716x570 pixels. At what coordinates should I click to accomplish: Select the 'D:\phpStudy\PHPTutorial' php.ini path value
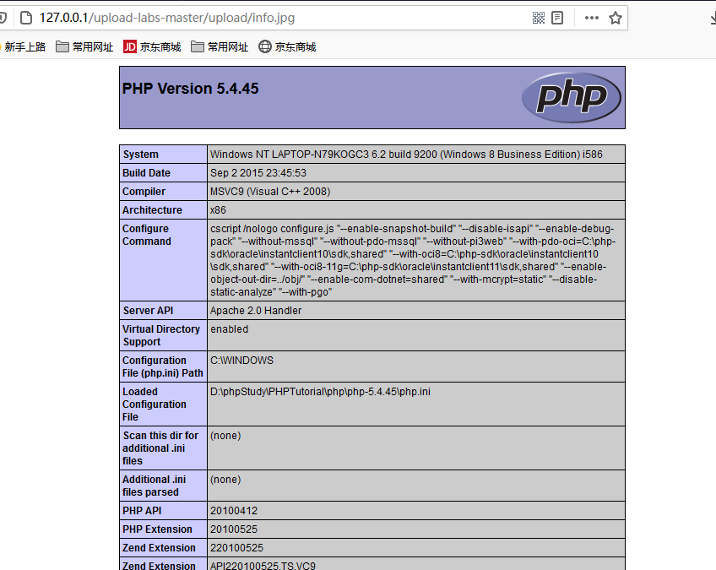[x=320, y=392]
